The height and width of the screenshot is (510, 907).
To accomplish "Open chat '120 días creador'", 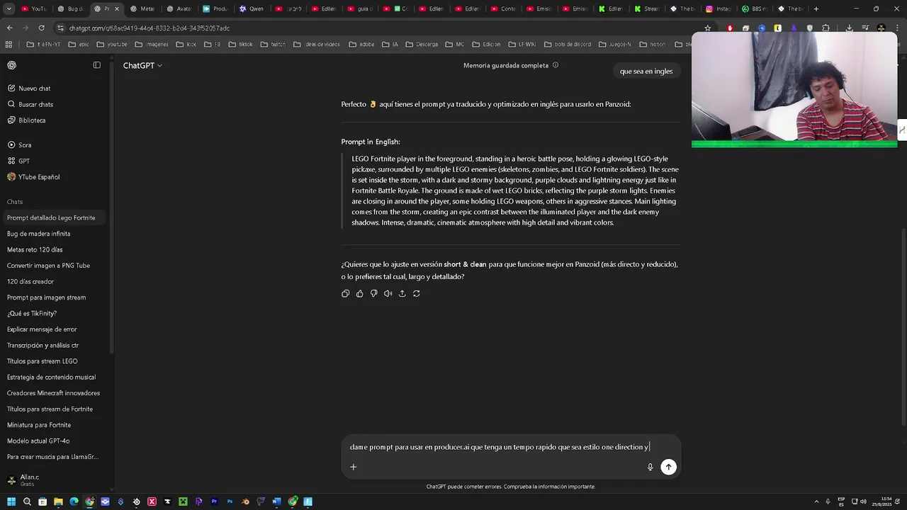I will click(53, 281).
